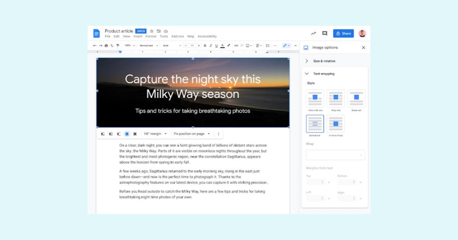The height and width of the screenshot is (240, 458).
Task: Open line spacing options
Action: click(x=268, y=46)
